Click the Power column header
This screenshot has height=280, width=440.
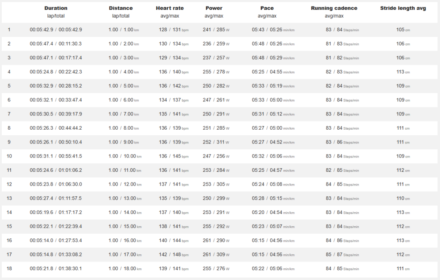(214, 8)
